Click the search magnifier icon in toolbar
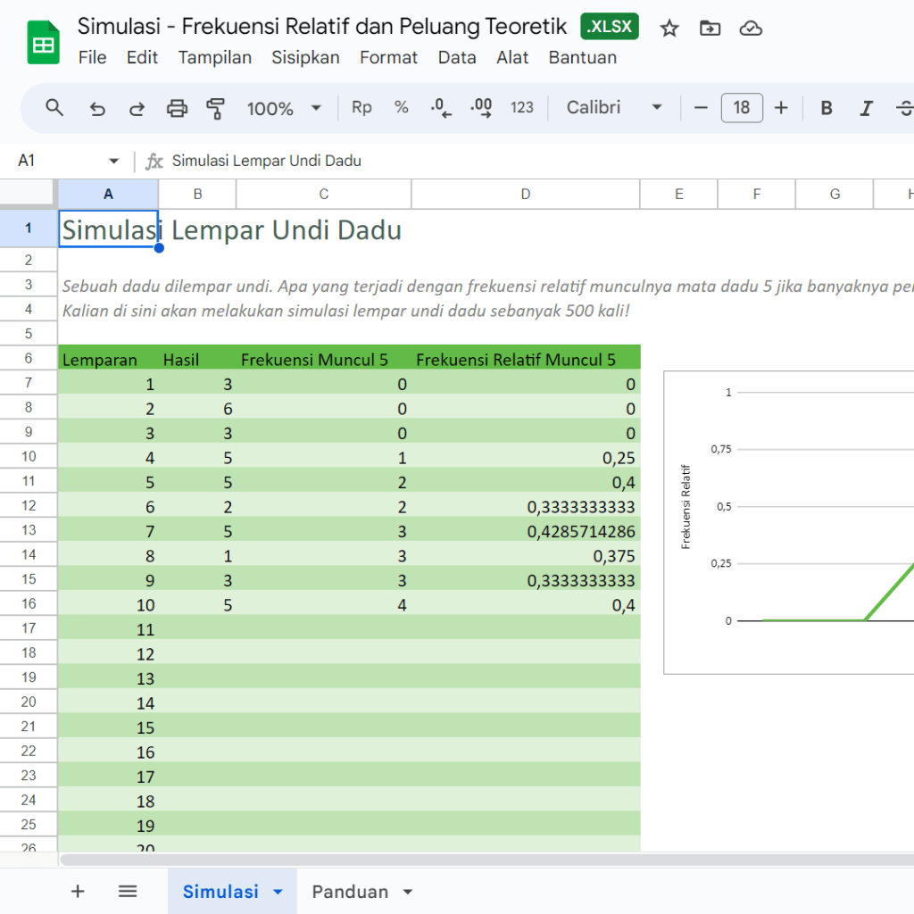The height and width of the screenshot is (914, 914). point(54,108)
